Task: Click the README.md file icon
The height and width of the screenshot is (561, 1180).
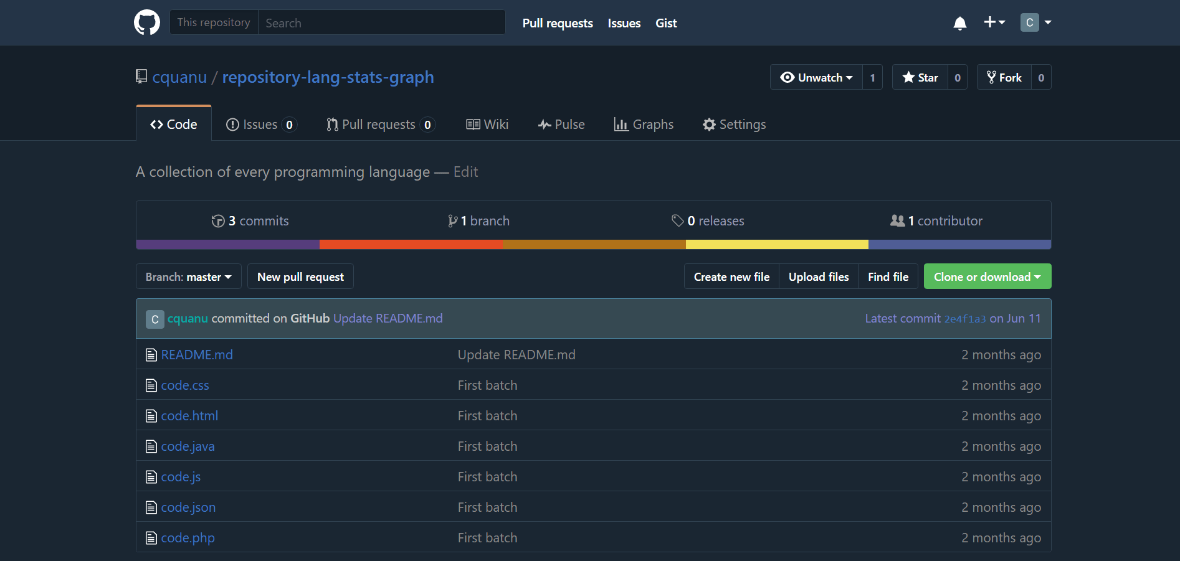Action: pyautogui.click(x=151, y=354)
